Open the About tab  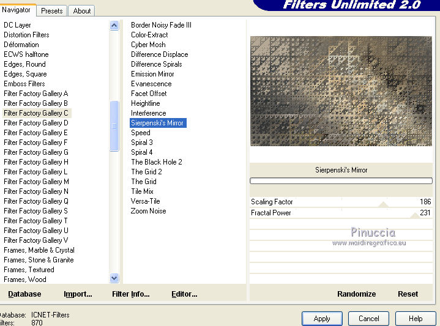click(81, 11)
